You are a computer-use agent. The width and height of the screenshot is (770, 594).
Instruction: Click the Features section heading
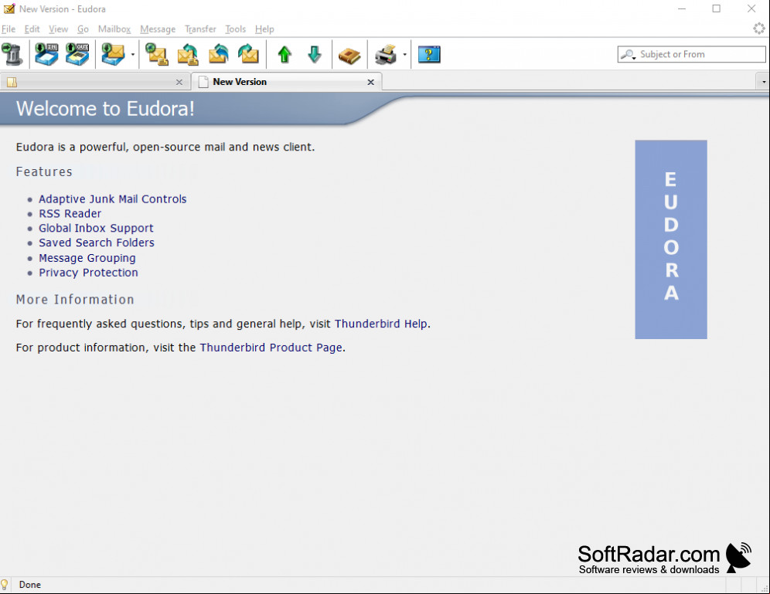44,171
